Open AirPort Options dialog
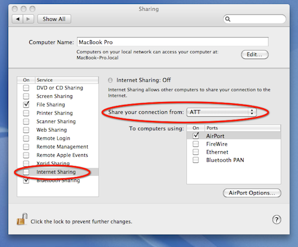The image size is (298, 247). coord(252,193)
